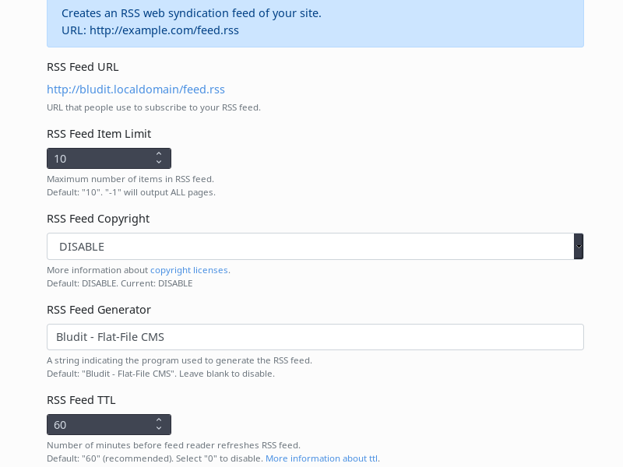Decrease RSS Feed Item Limit with down arrow

159,163
